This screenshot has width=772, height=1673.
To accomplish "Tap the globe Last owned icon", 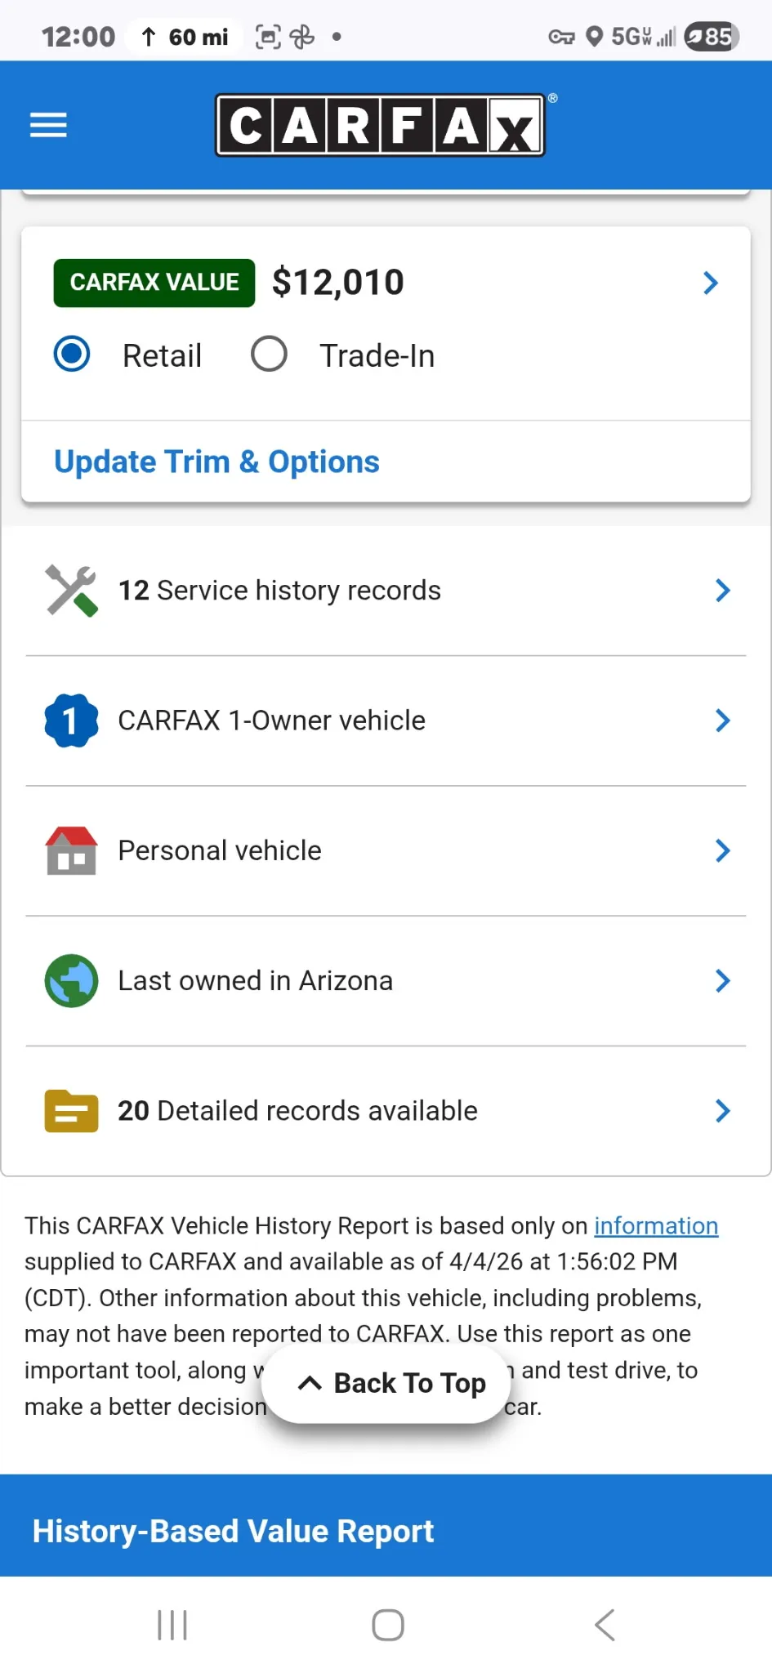I will click(71, 980).
